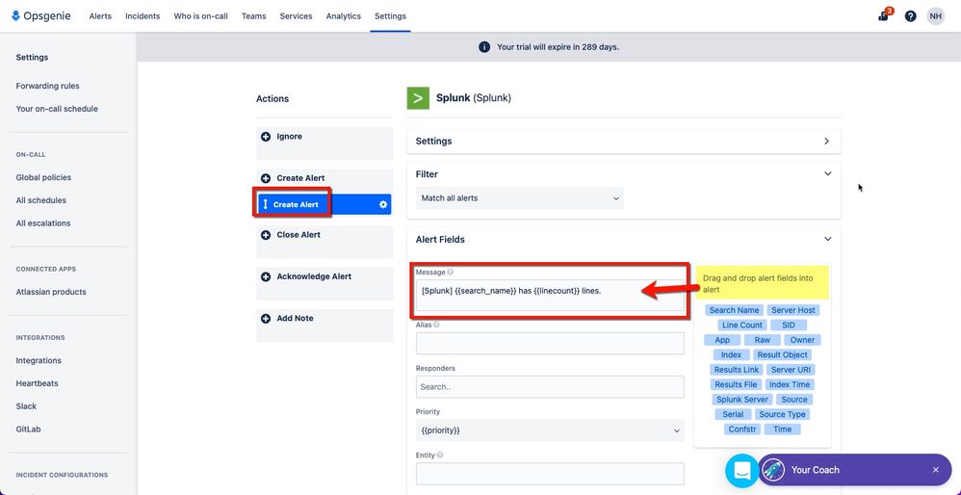
Task: Open the NH profile avatar
Action: click(x=935, y=16)
